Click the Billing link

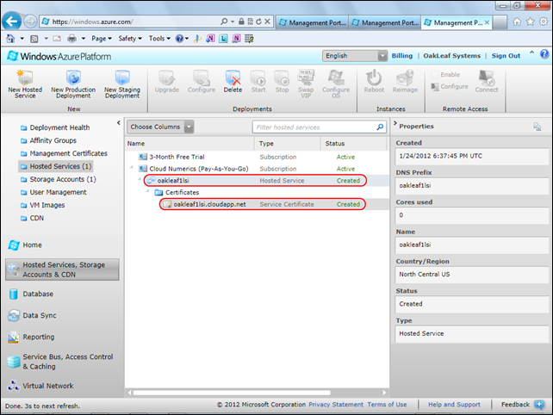(401, 56)
